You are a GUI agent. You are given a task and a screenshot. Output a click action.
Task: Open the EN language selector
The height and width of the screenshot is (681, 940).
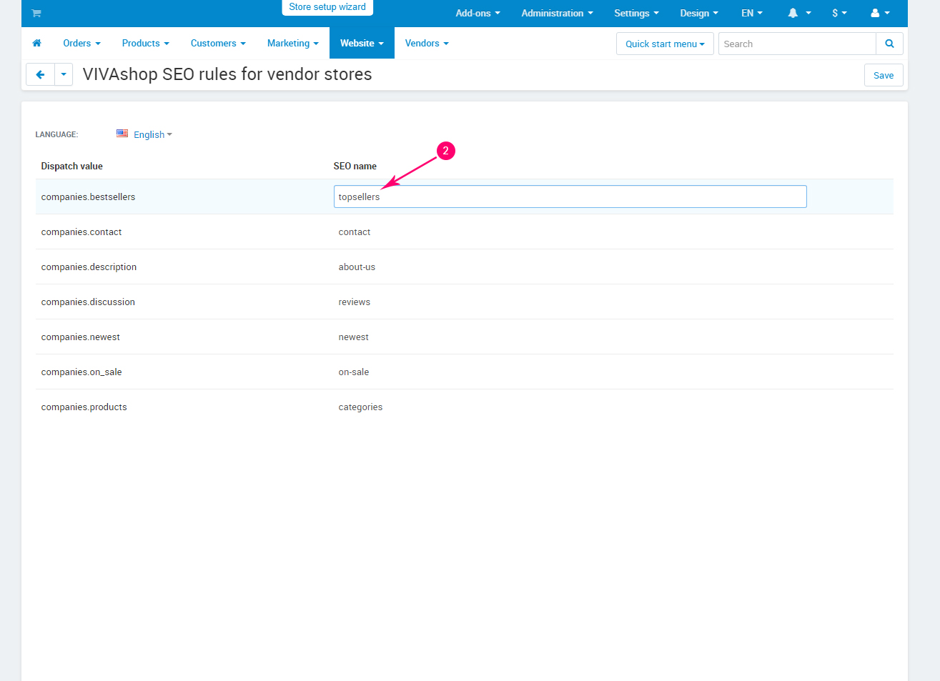(751, 14)
